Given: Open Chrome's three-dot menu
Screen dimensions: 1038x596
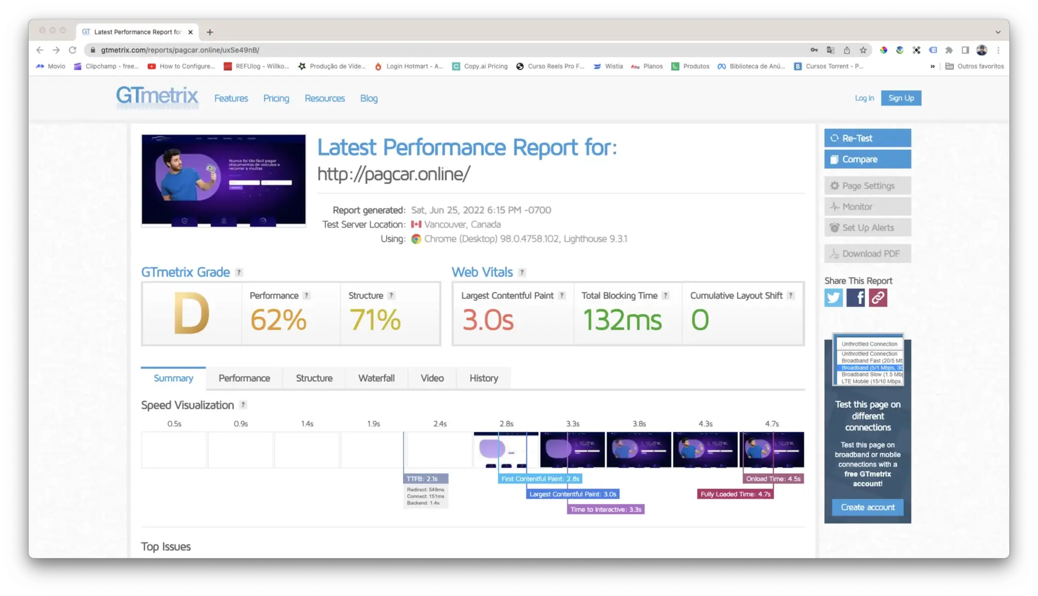Looking at the screenshot, I should coord(998,50).
